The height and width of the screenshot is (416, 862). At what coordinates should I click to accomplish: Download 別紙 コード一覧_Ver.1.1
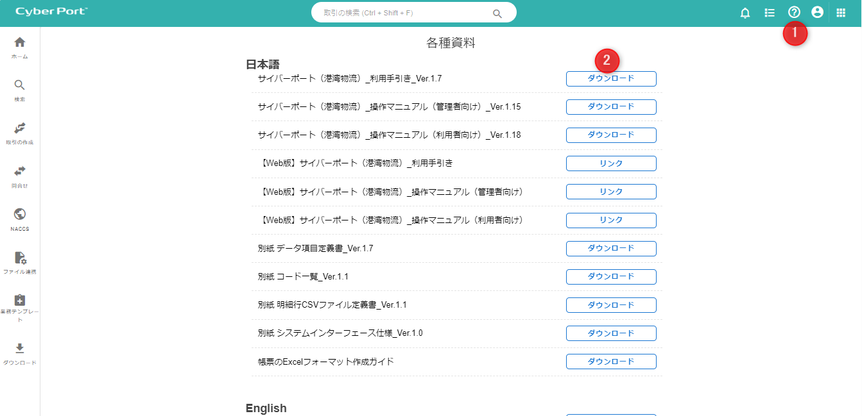click(x=611, y=277)
